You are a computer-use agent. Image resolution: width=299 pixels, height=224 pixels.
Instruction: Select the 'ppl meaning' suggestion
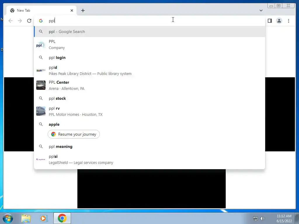pos(149,146)
